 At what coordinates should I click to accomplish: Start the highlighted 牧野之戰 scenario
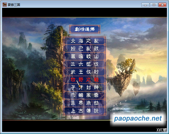click(84, 80)
